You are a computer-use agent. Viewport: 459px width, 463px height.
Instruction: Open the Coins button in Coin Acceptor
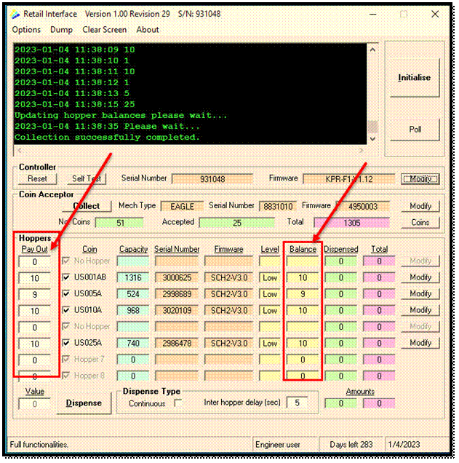pyautogui.click(x=420, y=222)
